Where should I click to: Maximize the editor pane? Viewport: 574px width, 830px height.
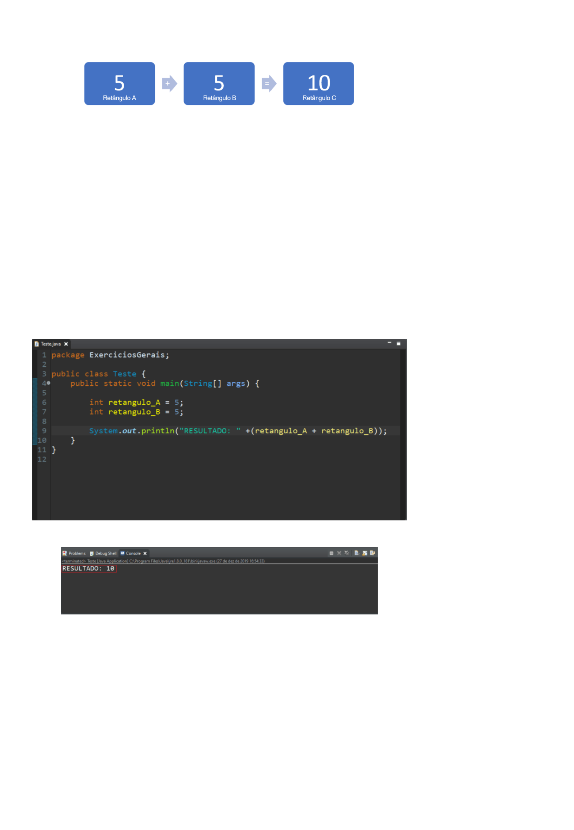click(x=399, y=344)
